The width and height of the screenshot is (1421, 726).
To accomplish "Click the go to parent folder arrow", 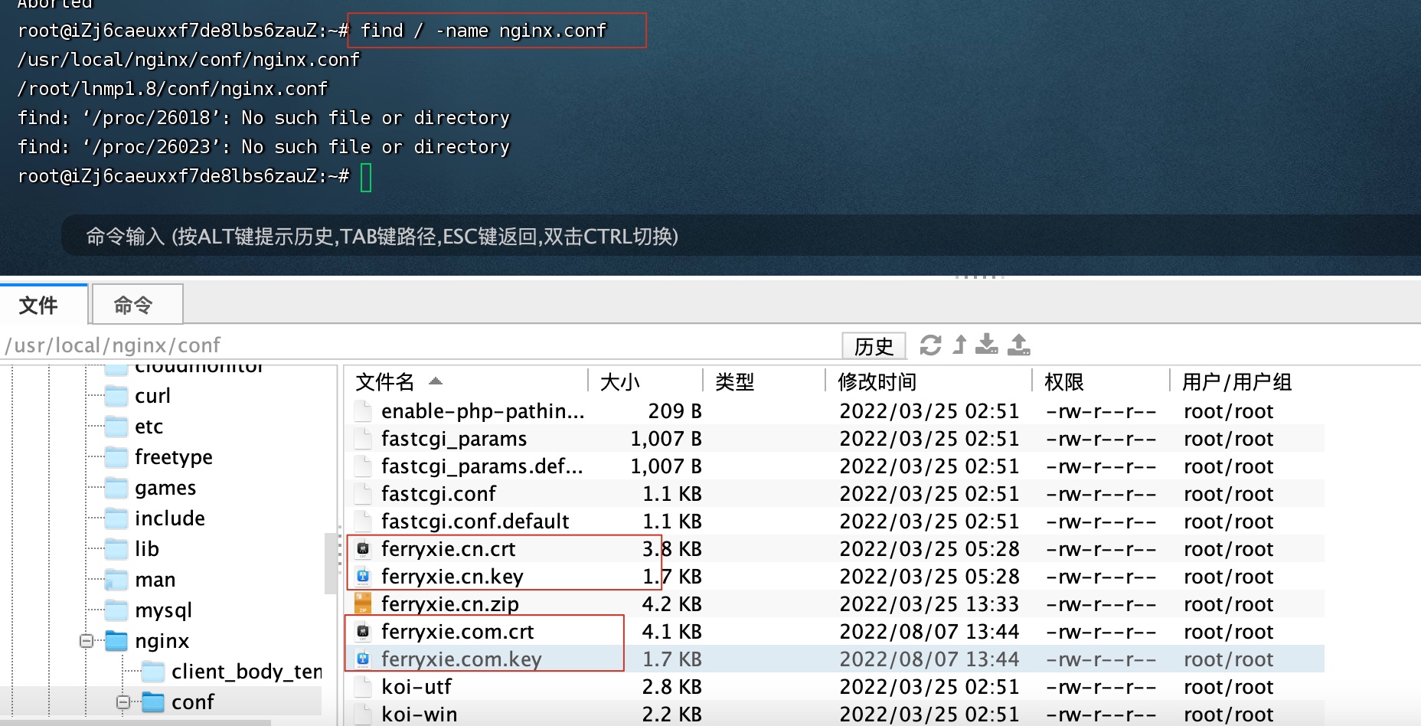I will click(959, 345).
